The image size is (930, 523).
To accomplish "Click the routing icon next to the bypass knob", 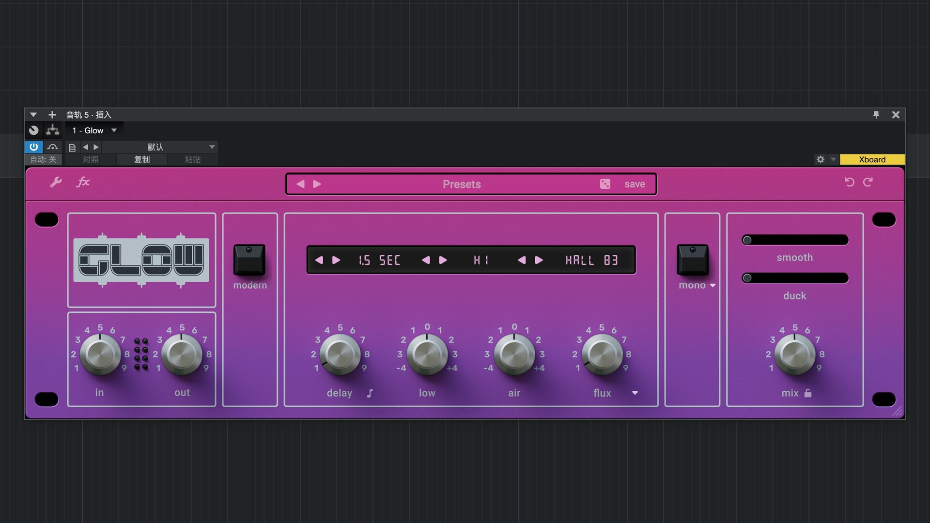I will [52, 130].
